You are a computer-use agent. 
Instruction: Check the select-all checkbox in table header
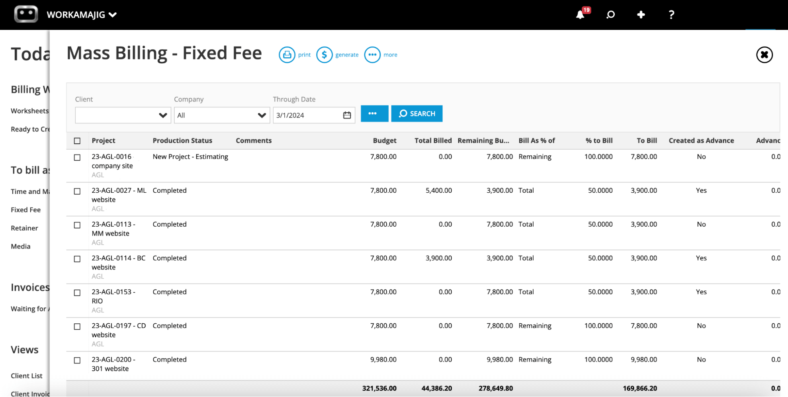(77, 140)
